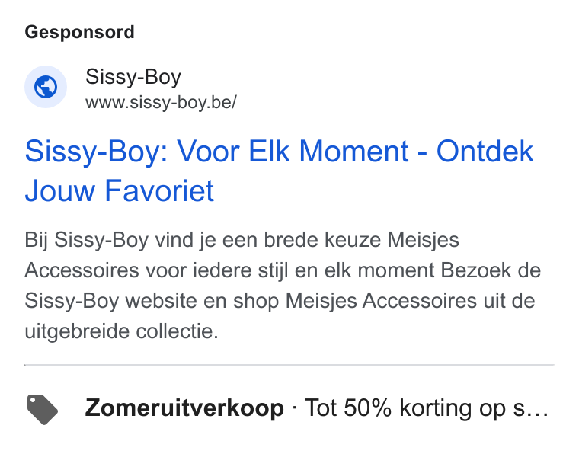Click 'uitgebreide collectie.' in the description

[121, 331]
